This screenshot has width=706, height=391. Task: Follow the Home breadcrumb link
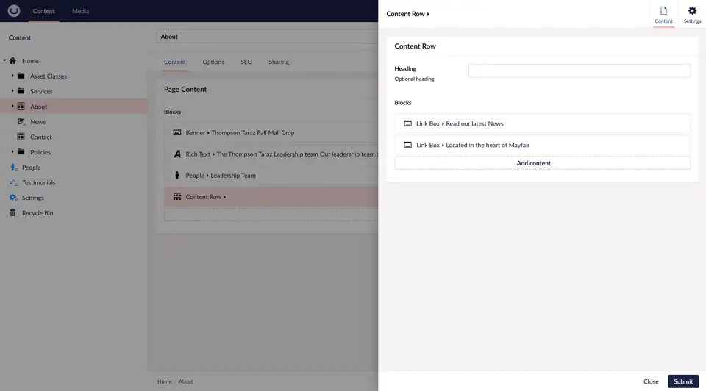[164, 381]
